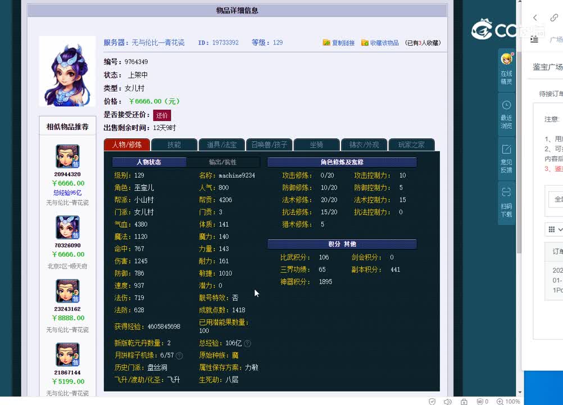The height and width of the screenshot is (405, 563).
Task: Open the 扫码下载 QR download
Action: [x=506, y=202]
